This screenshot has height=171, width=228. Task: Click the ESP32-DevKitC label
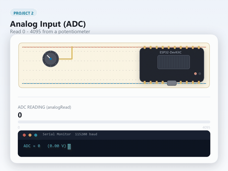point(171,52)
